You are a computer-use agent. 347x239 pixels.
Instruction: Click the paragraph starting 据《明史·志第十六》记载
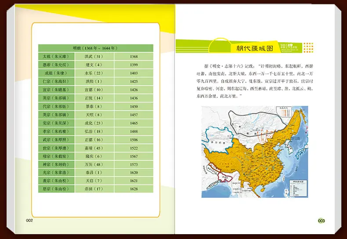(x=255, y=81)
